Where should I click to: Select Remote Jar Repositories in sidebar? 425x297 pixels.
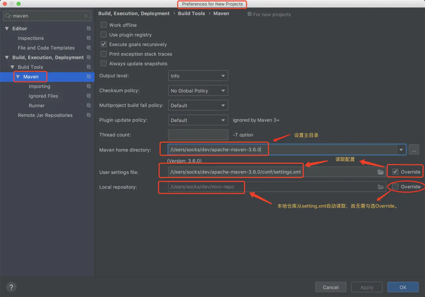pos(45,115)
